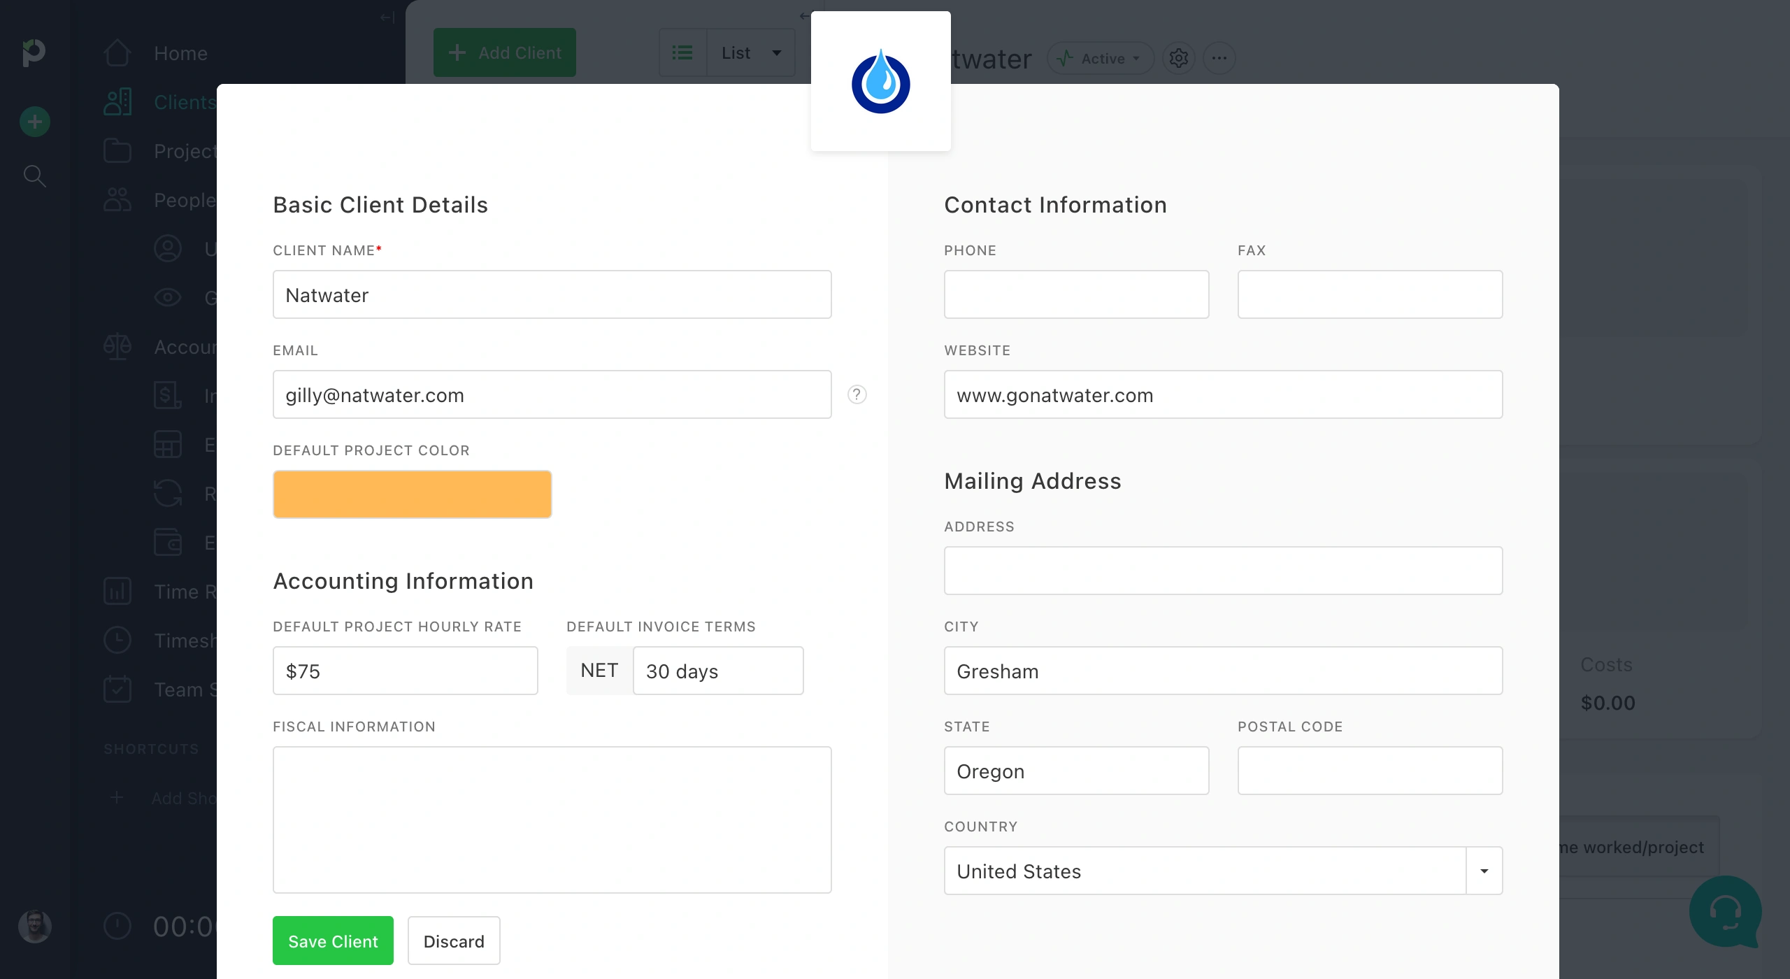Click the Save Client button

[333, 941]
